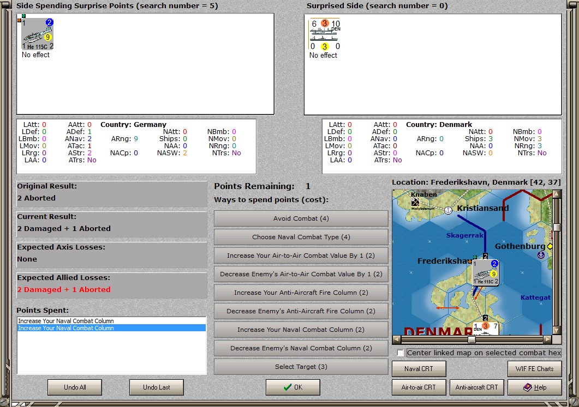Open the WIF FE Charts
Image resolution: width=579 pixels, height=407 pixels.
point(535,369)
